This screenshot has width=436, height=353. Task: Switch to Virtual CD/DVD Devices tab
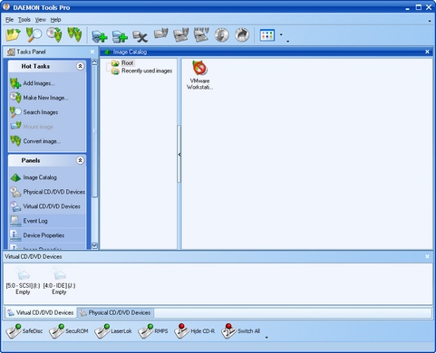coord(40,312)
